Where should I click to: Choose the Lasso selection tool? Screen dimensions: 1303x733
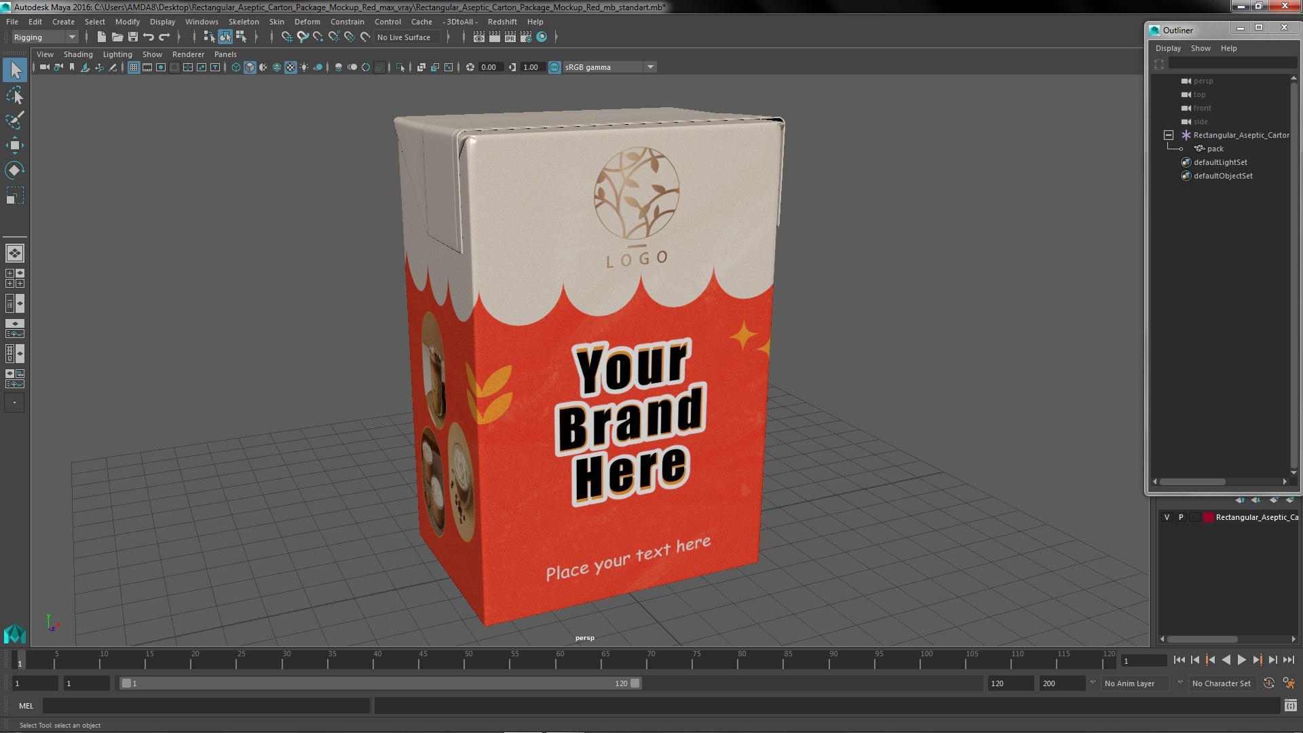tap(15, 96)
